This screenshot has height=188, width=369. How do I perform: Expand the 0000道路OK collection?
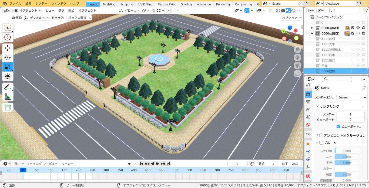[x=312, y=28]
